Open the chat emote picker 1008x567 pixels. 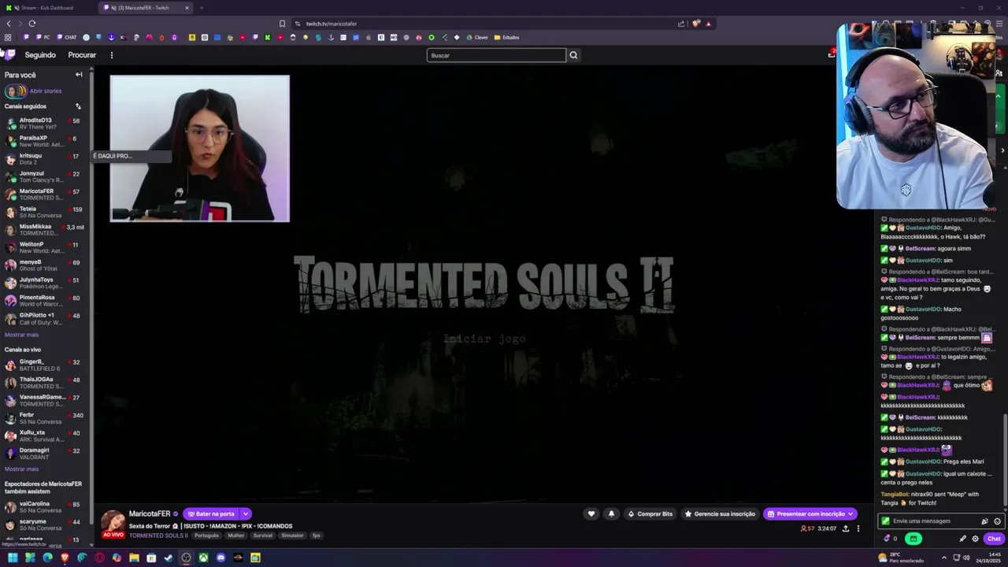(997, 521)
